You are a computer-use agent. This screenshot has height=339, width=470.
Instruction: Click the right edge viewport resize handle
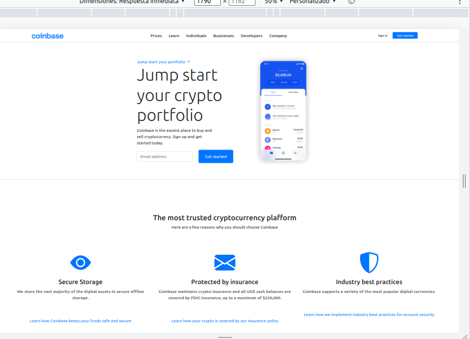pyautogui.click(x=464, y=180)
